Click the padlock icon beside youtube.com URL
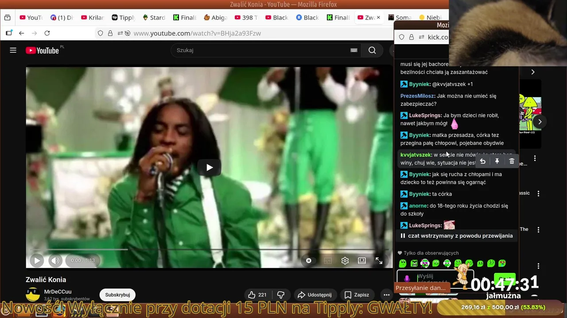 point(110,33)
